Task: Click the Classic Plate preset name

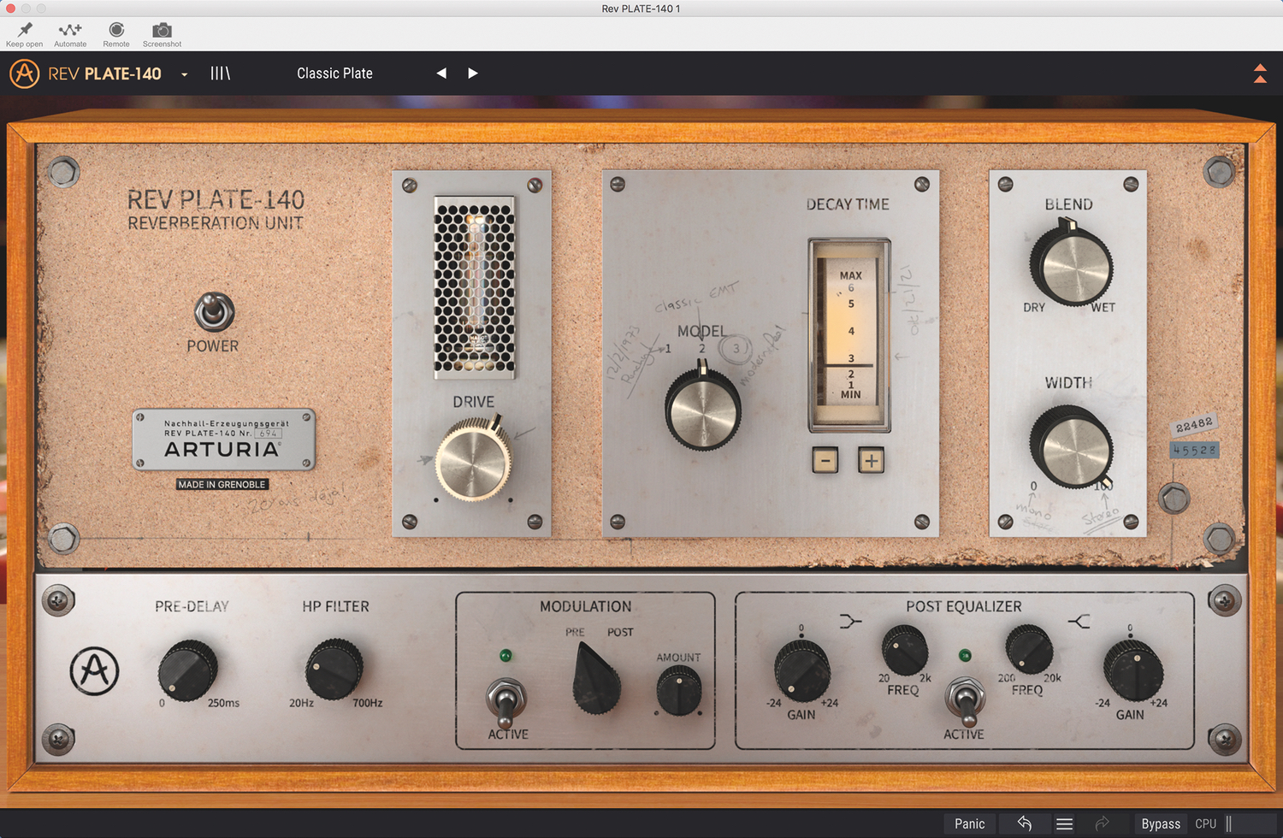Action: [x=334, y=74]
